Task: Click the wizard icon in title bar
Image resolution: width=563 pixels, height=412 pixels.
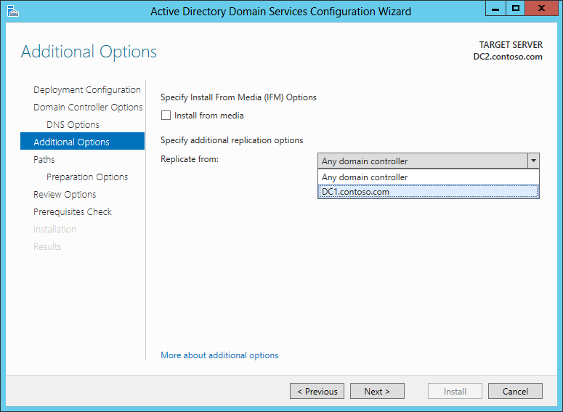Action: [x=12, y=11]
